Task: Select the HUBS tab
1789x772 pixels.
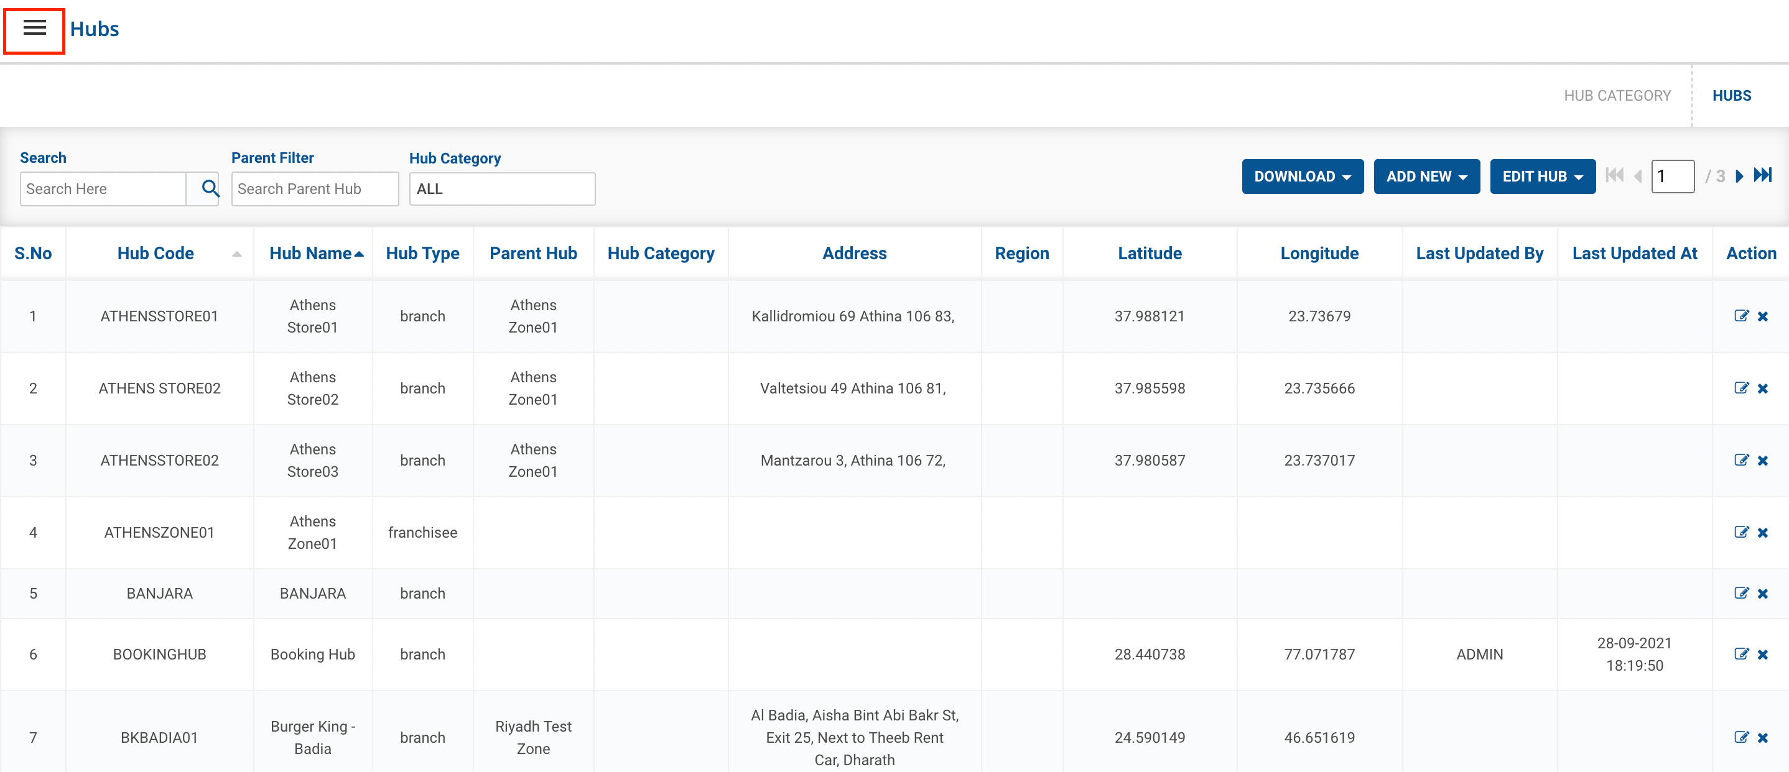Action: (x=1731, y=96)
